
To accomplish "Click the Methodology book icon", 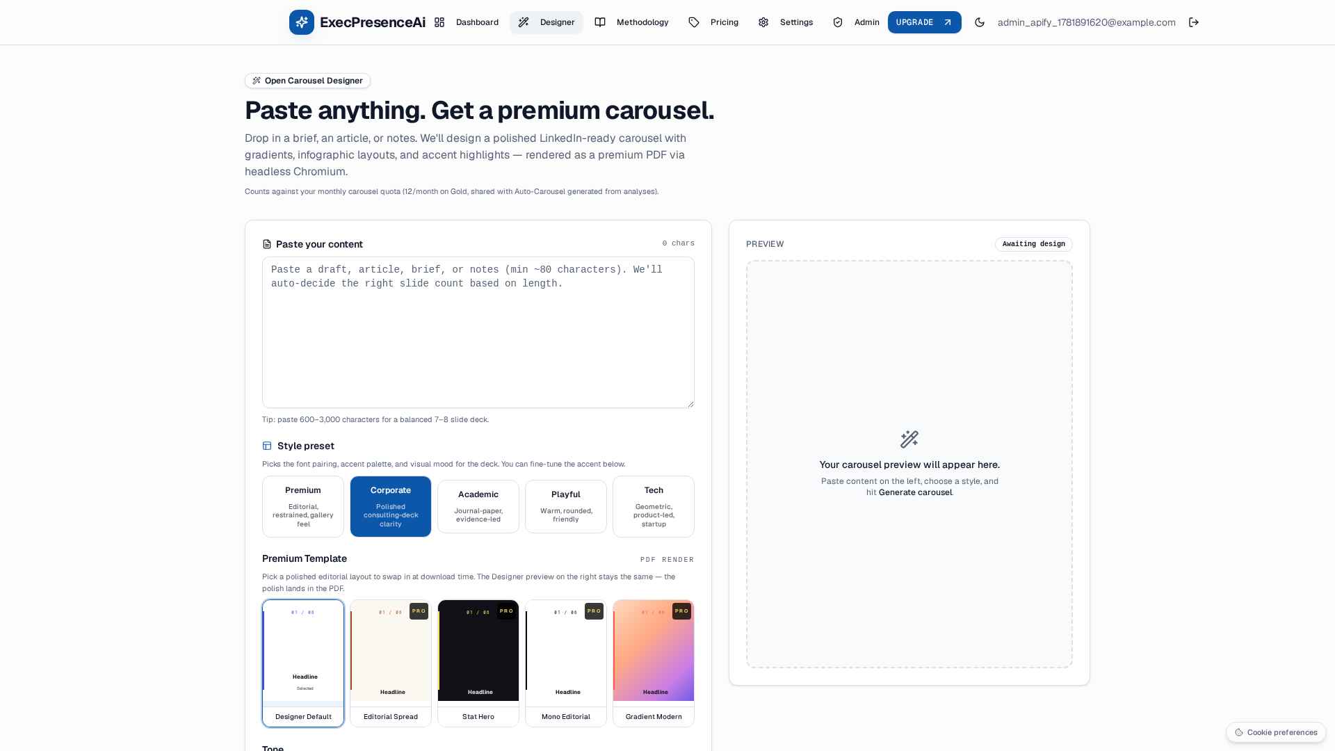I will [x=600, y=22].
